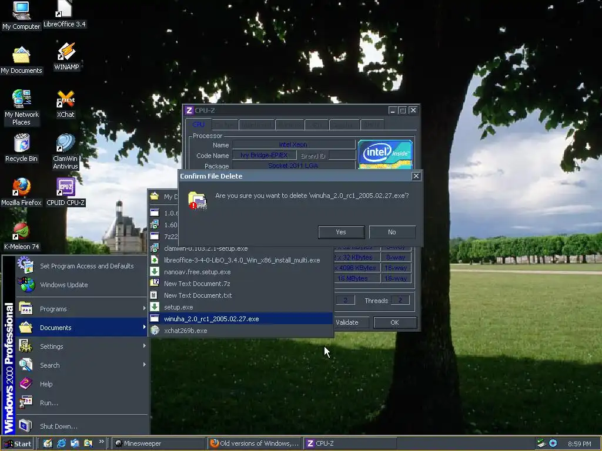The width and height of the screenshot is (602, 451).
Task: Select the Recycle Bin desktop icon
Action: [x=22, y=147]
